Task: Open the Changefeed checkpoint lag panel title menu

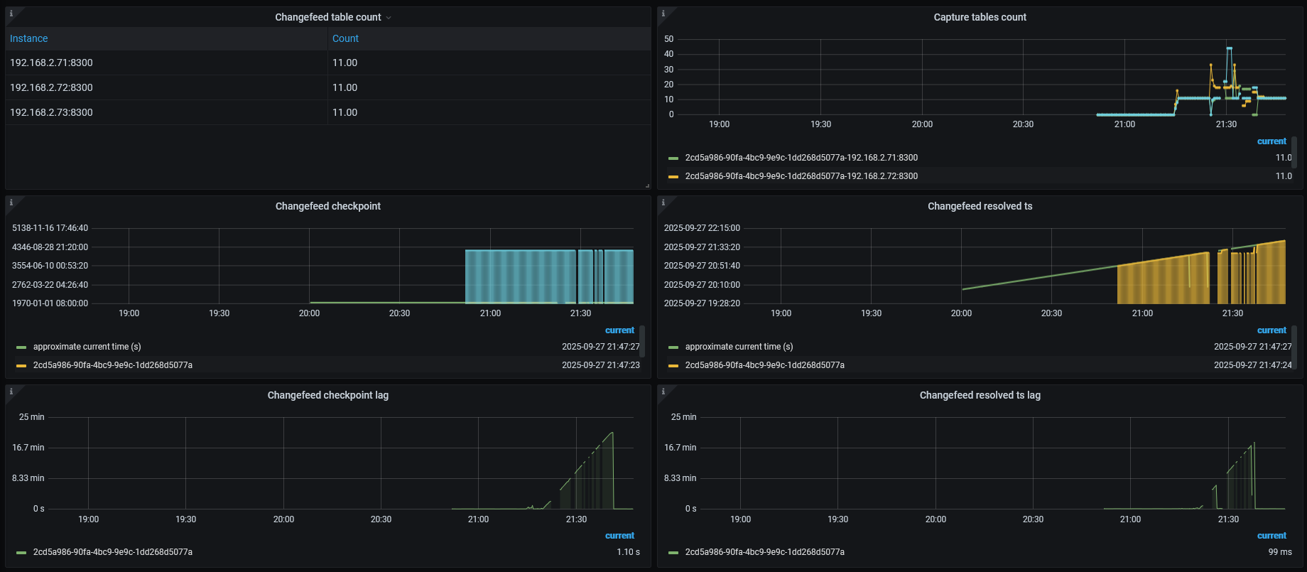Action: point(327,395)
